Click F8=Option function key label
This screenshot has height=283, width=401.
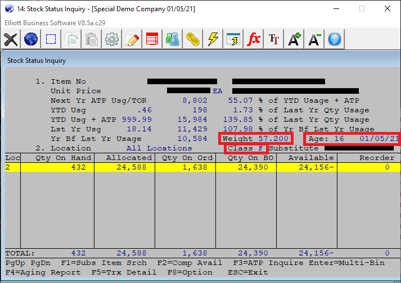coord(190,272)
